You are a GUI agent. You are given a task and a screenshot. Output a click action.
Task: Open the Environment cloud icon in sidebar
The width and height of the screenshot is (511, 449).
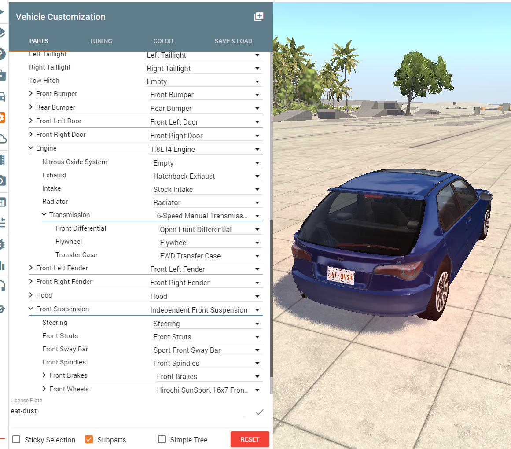tap(3, 139)
